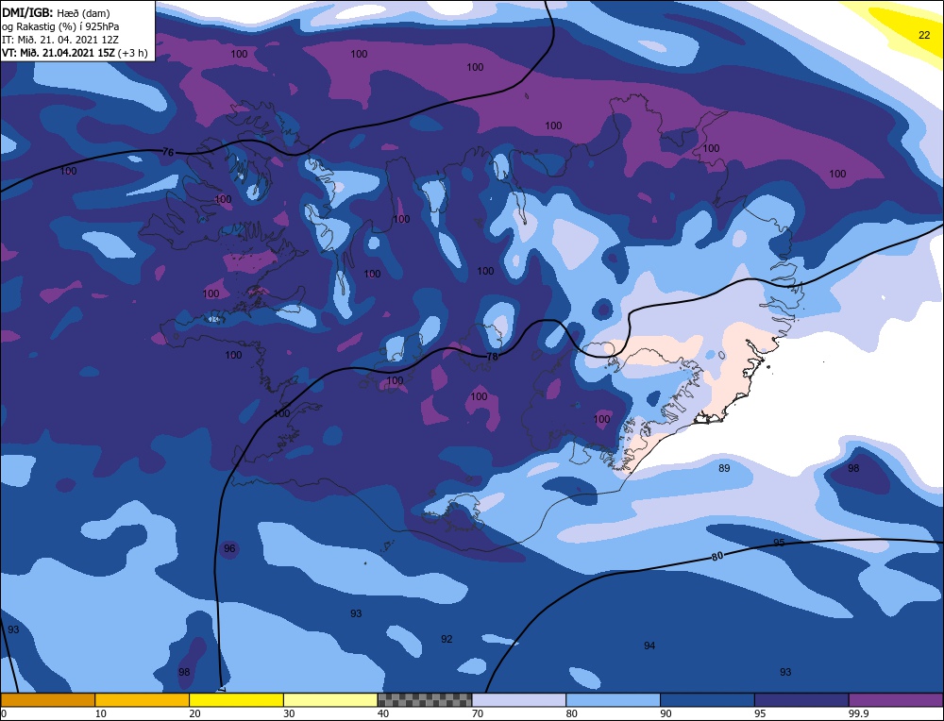Click the '90' legend scale label
Viewport: 944px width, 721px height.
click(x=666, y=713)
